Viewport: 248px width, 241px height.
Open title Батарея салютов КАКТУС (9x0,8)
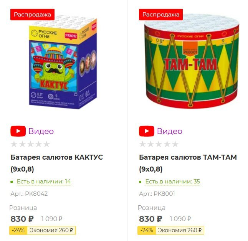pyautogui.click(x=56, y=163)
